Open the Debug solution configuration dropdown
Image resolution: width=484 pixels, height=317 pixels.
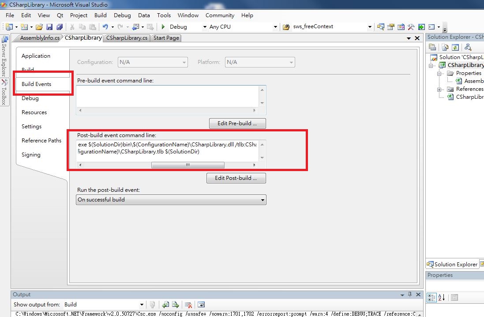(205, 27)
